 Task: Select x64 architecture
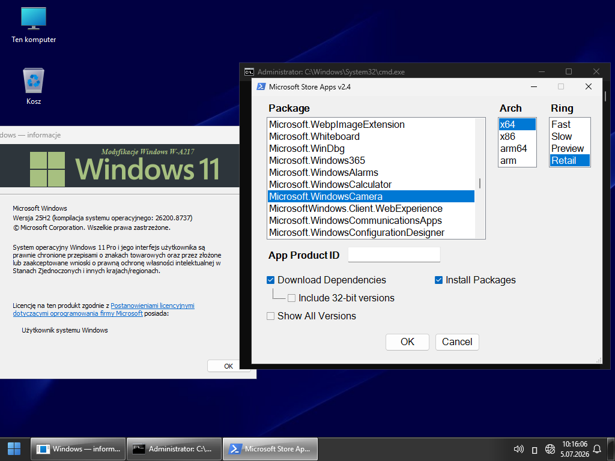click(517, 125)
